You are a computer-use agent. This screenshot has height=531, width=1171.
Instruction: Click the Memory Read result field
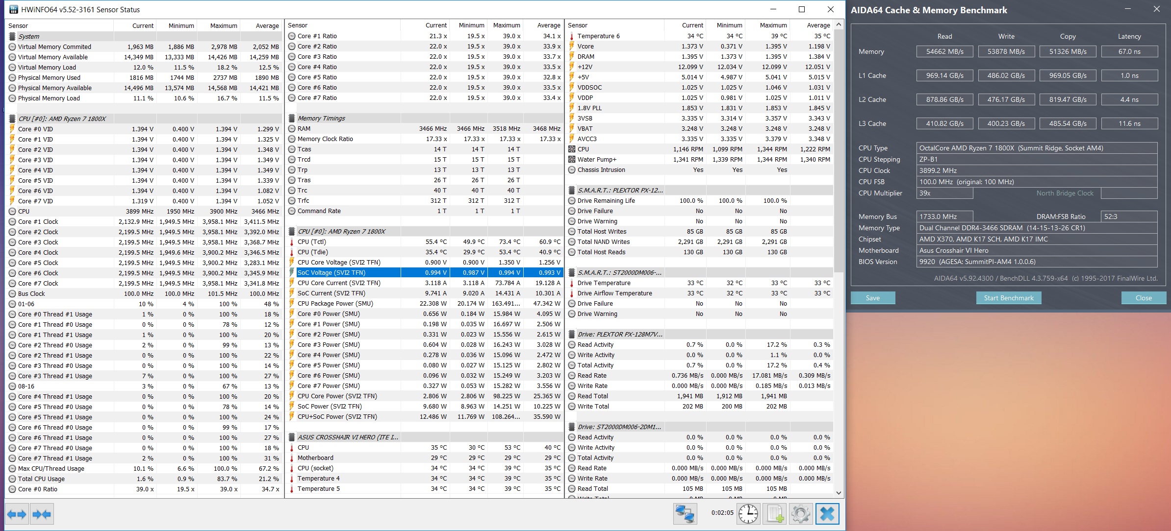pyautogui.click(x=944, y=51)
